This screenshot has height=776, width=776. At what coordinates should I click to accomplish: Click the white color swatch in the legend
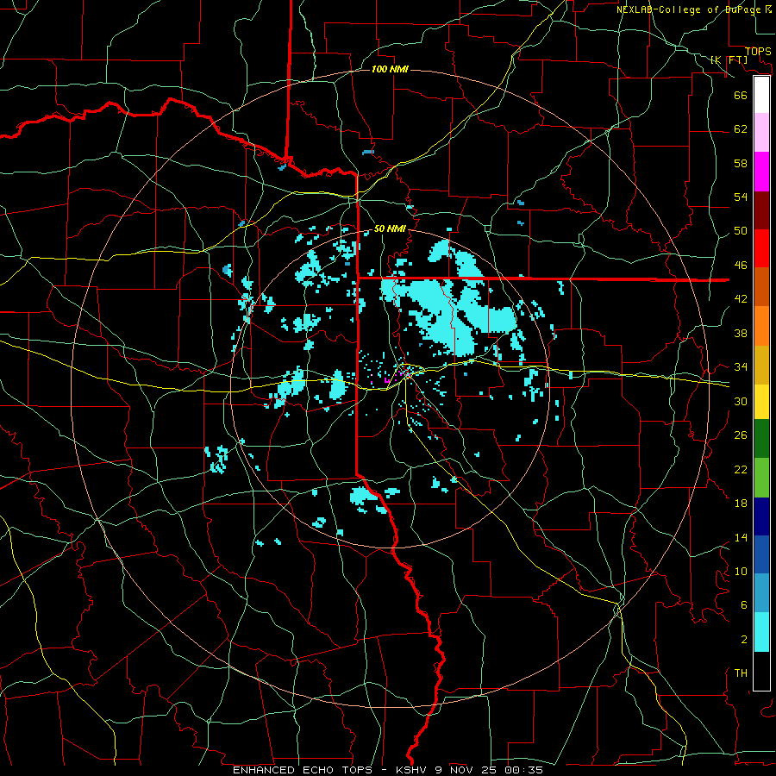pyautogui.click(x=761, y=95)
